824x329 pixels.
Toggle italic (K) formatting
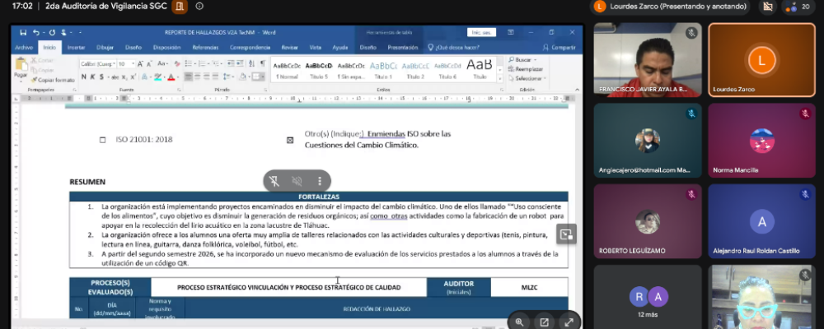(92, 77)
